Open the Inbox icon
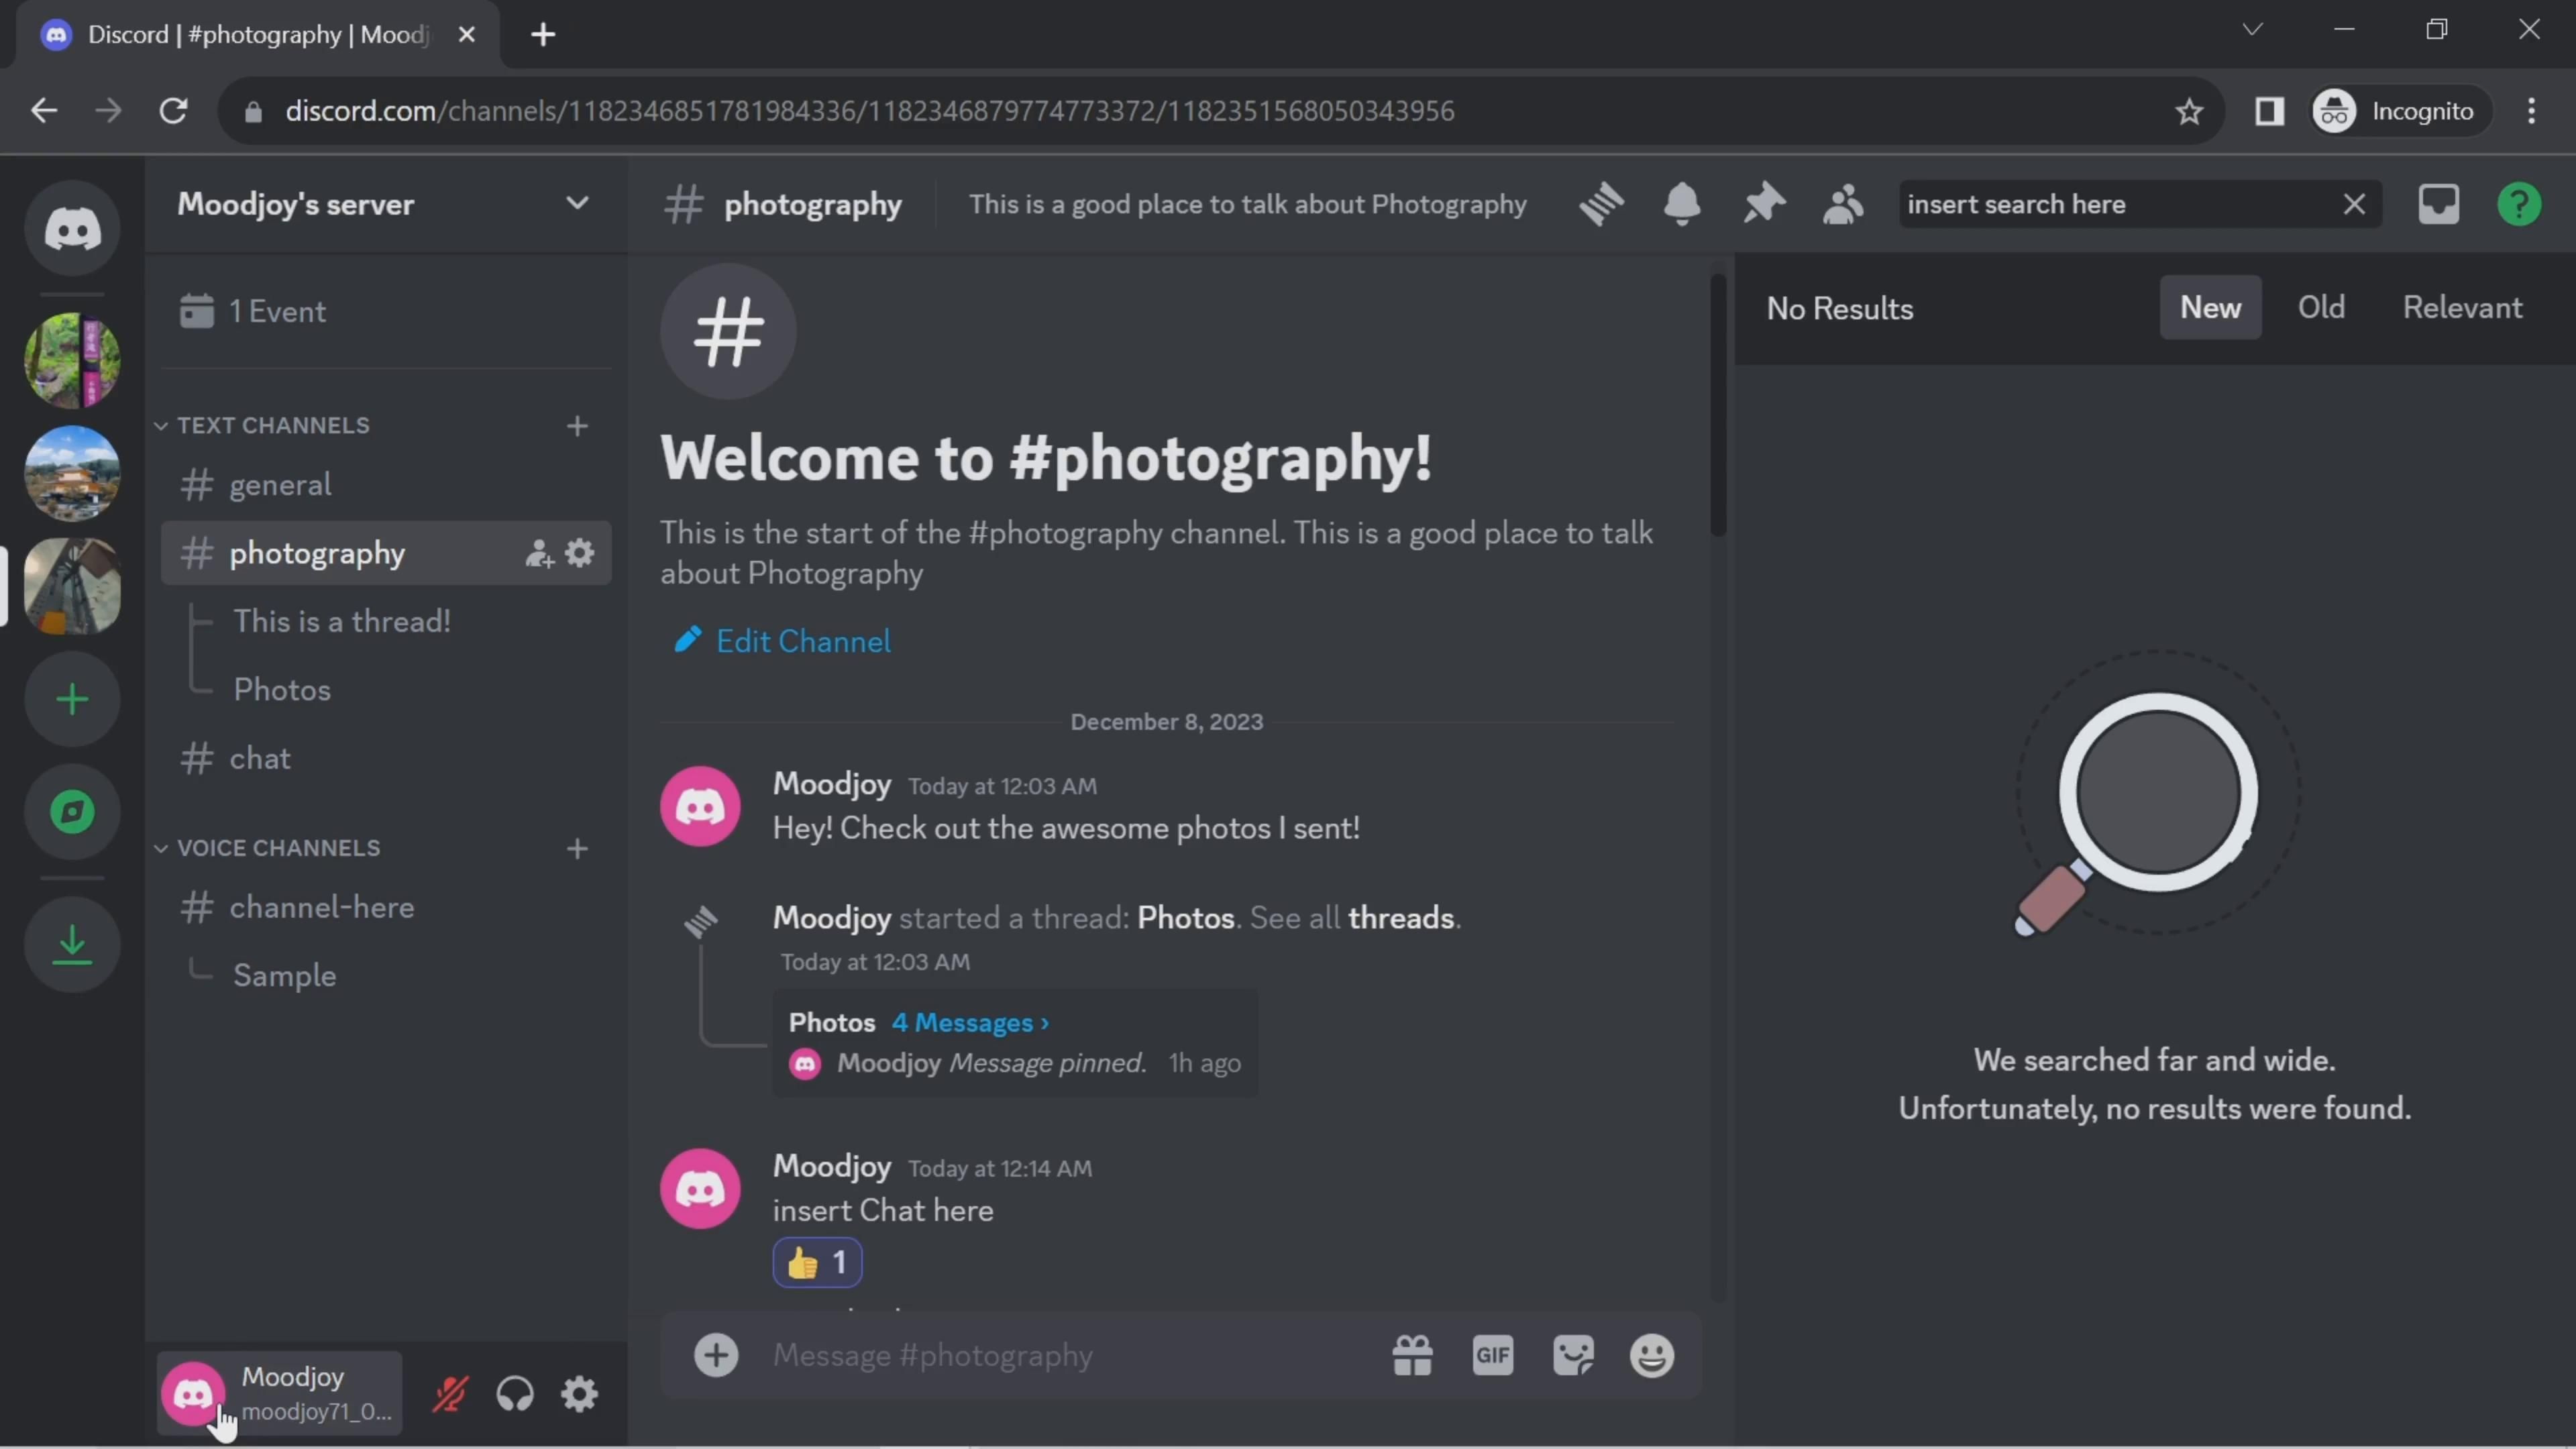The width and height of the screenshot is (2576, 1449). pyautogui.click(x=2438, y=204)
